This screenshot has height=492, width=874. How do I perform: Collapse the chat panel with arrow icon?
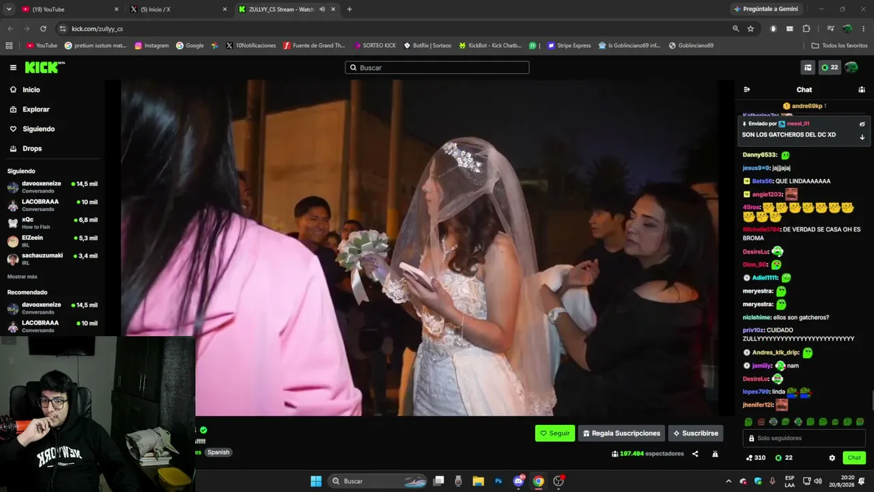(747, 90)
